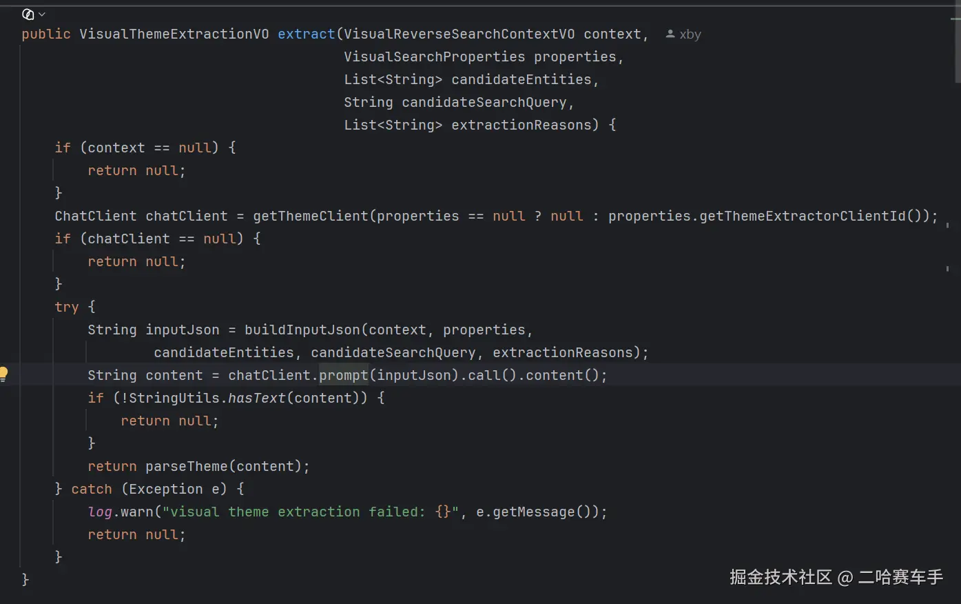
Task: Click the yellow light bulb quick-fix icon
Action: pyautogui.click(x=3, y=374)
